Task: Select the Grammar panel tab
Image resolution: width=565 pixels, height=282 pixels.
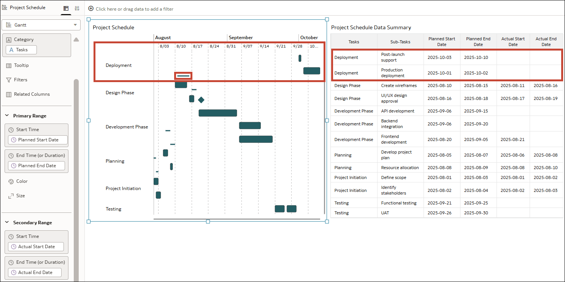Action: click(66, 8)
